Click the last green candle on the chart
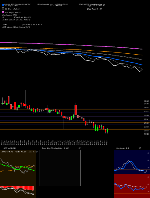 (108, 130)
